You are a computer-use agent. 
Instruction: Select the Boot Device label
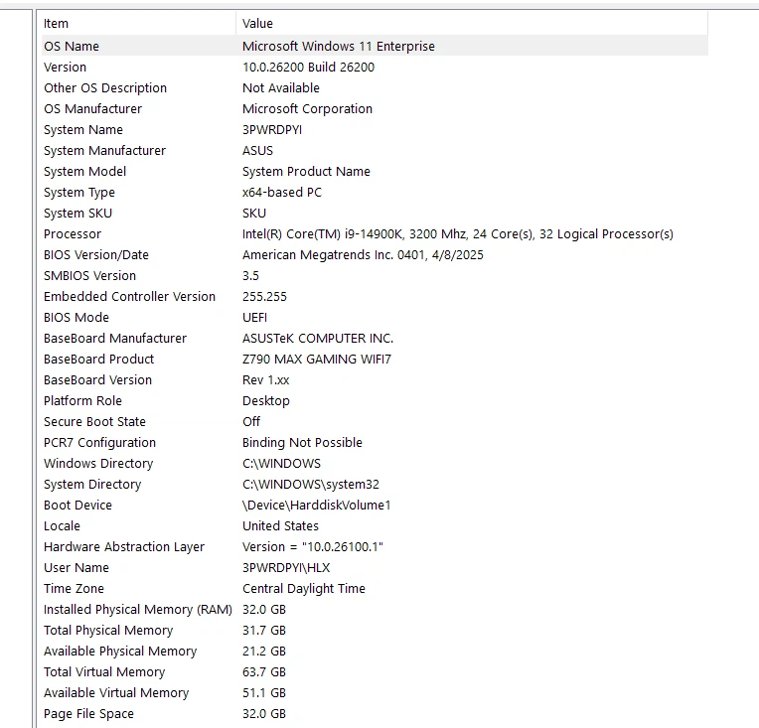point(77,505)
